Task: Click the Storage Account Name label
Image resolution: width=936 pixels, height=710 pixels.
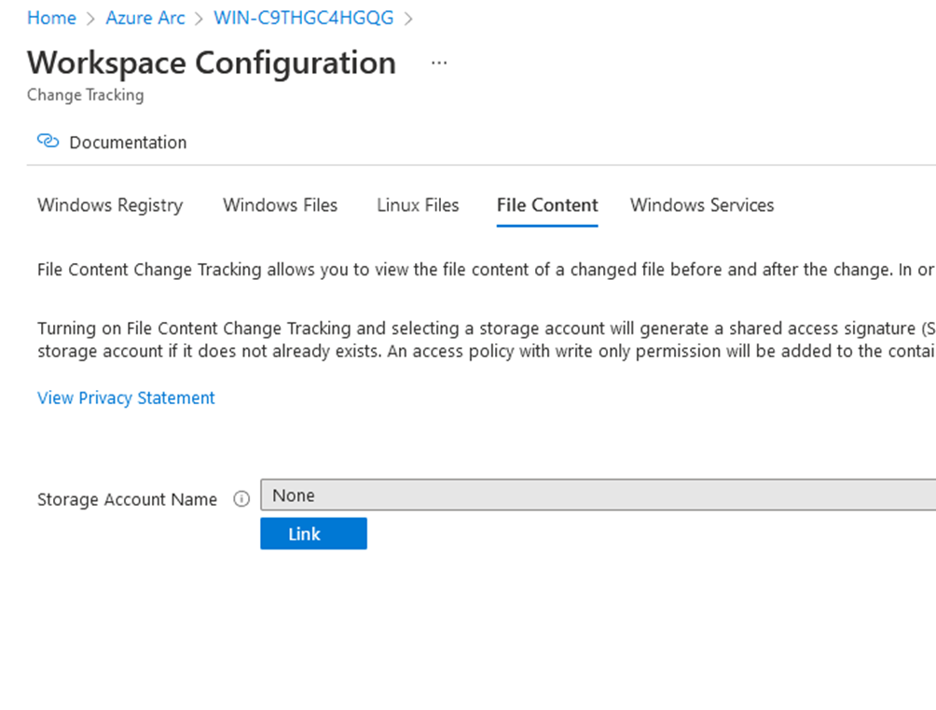Action: coord(127,500)
